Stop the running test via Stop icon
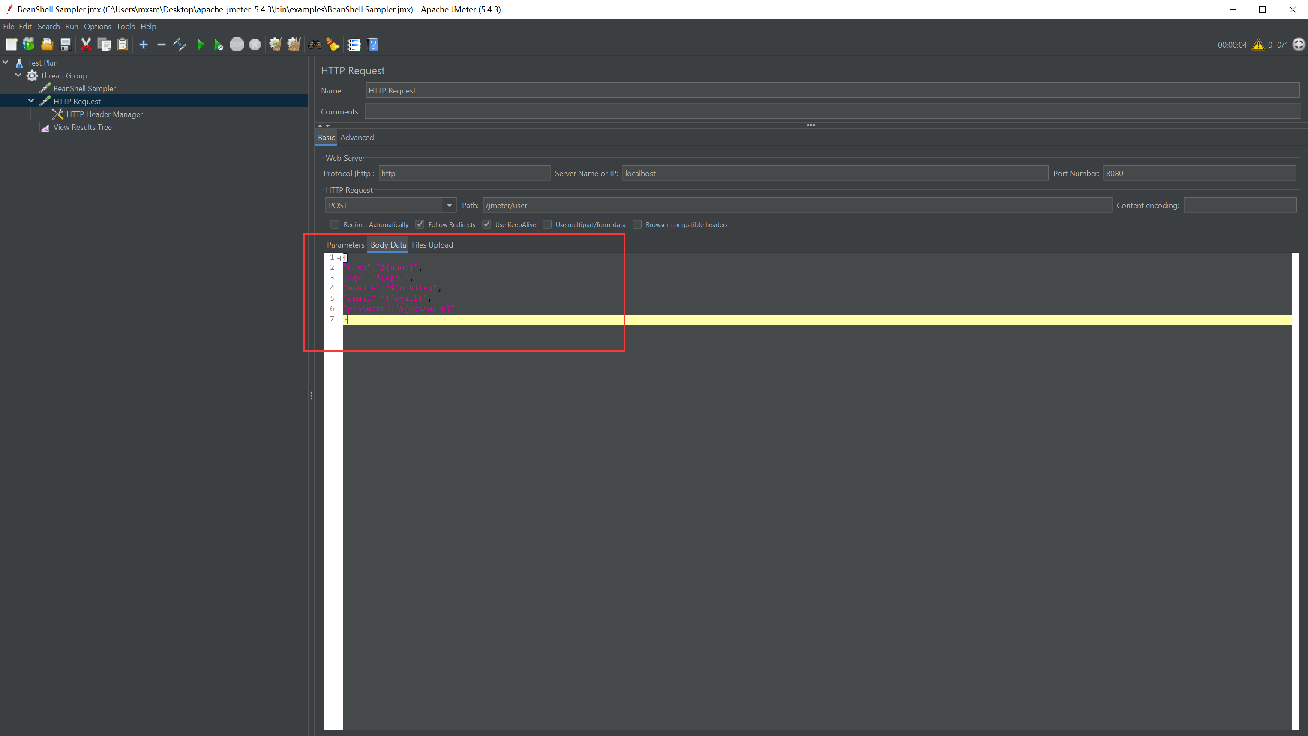 click(237, 45)
